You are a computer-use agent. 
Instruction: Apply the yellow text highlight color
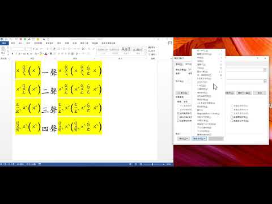pyautogui.click(x=40, y=54)
